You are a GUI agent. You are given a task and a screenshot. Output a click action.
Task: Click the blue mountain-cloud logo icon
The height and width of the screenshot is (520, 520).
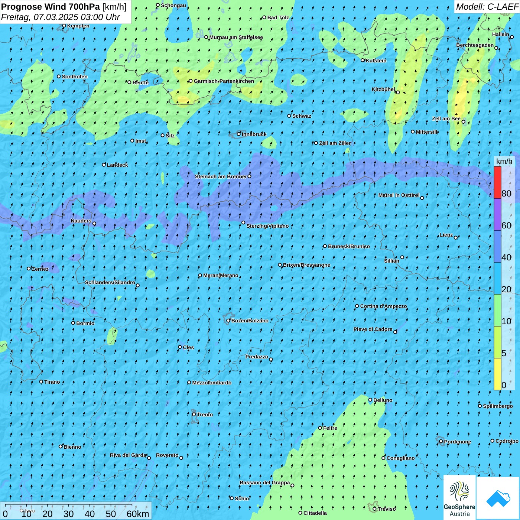[x=498, y=498]
